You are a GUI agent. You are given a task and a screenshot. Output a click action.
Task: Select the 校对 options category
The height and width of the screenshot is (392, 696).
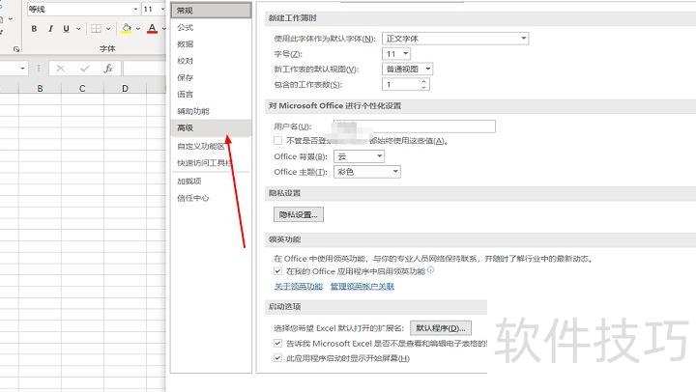(x=211, y=61)
